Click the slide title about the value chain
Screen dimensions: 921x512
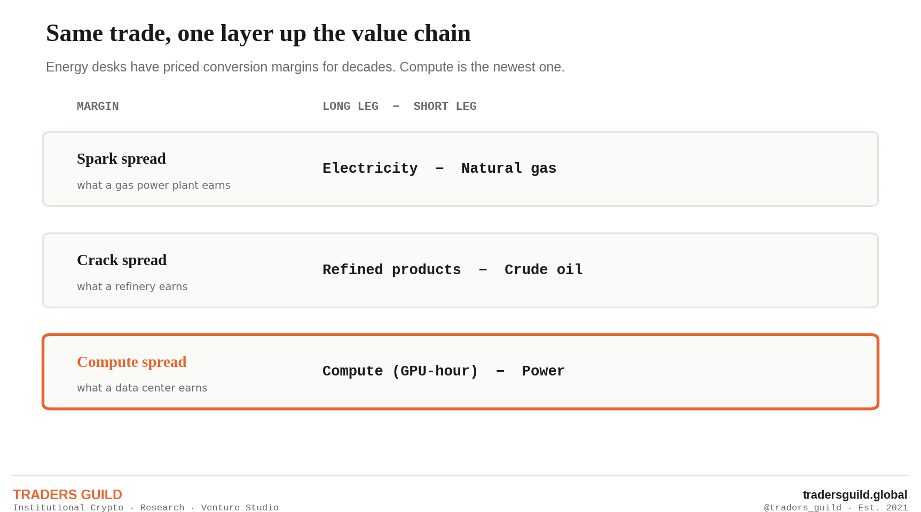(258, 34)
